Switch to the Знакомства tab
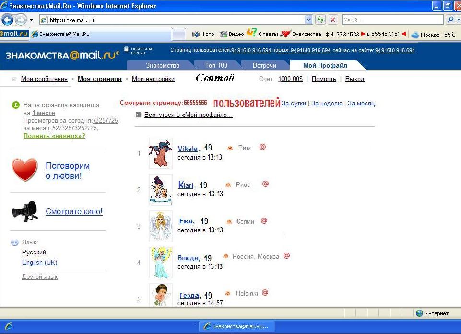Screen dimensions: 461x334 (163, 65)
